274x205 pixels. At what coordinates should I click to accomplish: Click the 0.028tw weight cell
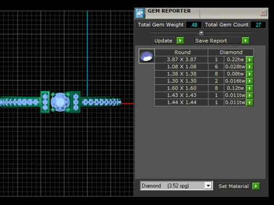click(235, 67)
